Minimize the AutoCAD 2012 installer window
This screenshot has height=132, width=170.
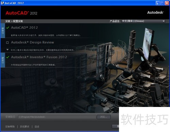pos(158,3)
